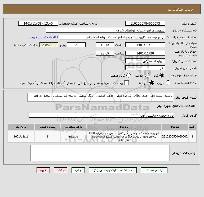This screenshot has width=204, height=197.
Task: Click the خروج exit button
Action: 43,170
